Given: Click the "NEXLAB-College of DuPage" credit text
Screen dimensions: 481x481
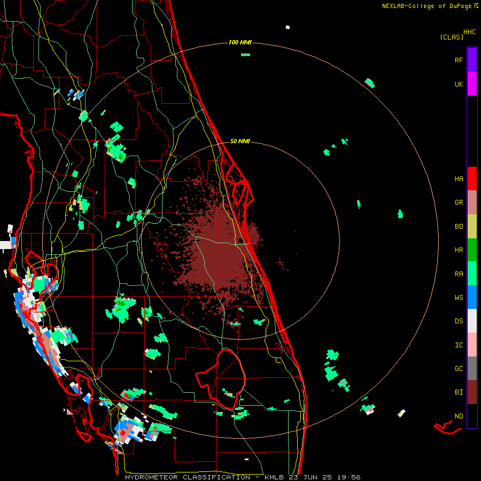Looking at the screenshot, I should pos(426,6).
